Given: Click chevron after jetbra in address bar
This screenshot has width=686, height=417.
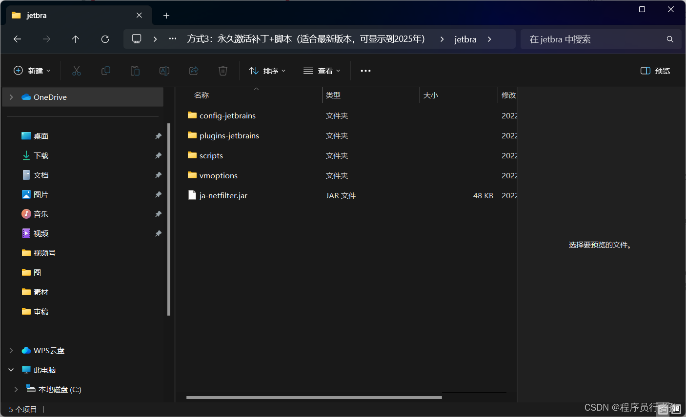Looking at the screenshot, I should tap(489, 39).
